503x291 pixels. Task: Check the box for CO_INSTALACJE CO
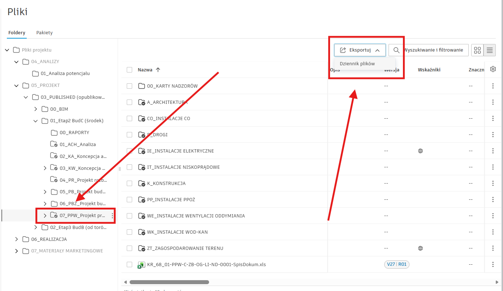pyautogui.click(x=130, y=118)
